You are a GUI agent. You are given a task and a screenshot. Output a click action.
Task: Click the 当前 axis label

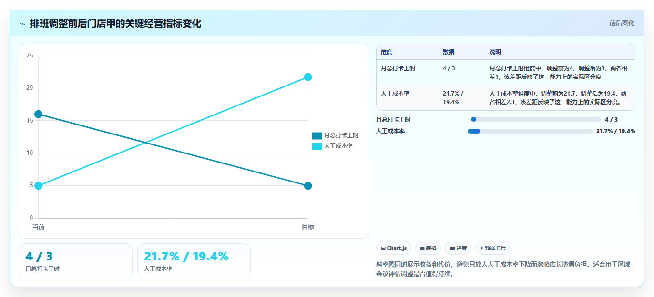(x=39, y=227)
